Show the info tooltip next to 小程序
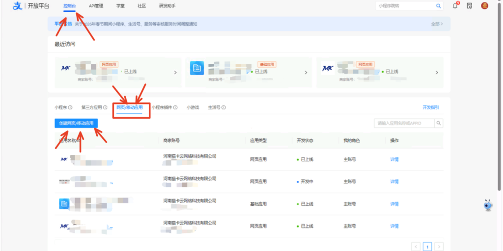The image size is (503, 251). pyautogui.click(x=70, y=107)
